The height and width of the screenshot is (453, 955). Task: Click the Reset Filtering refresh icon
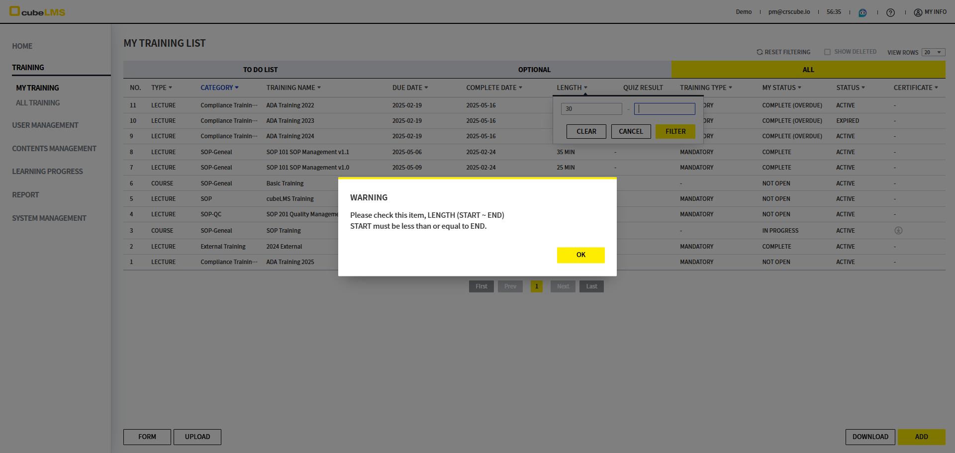point(760,52)
